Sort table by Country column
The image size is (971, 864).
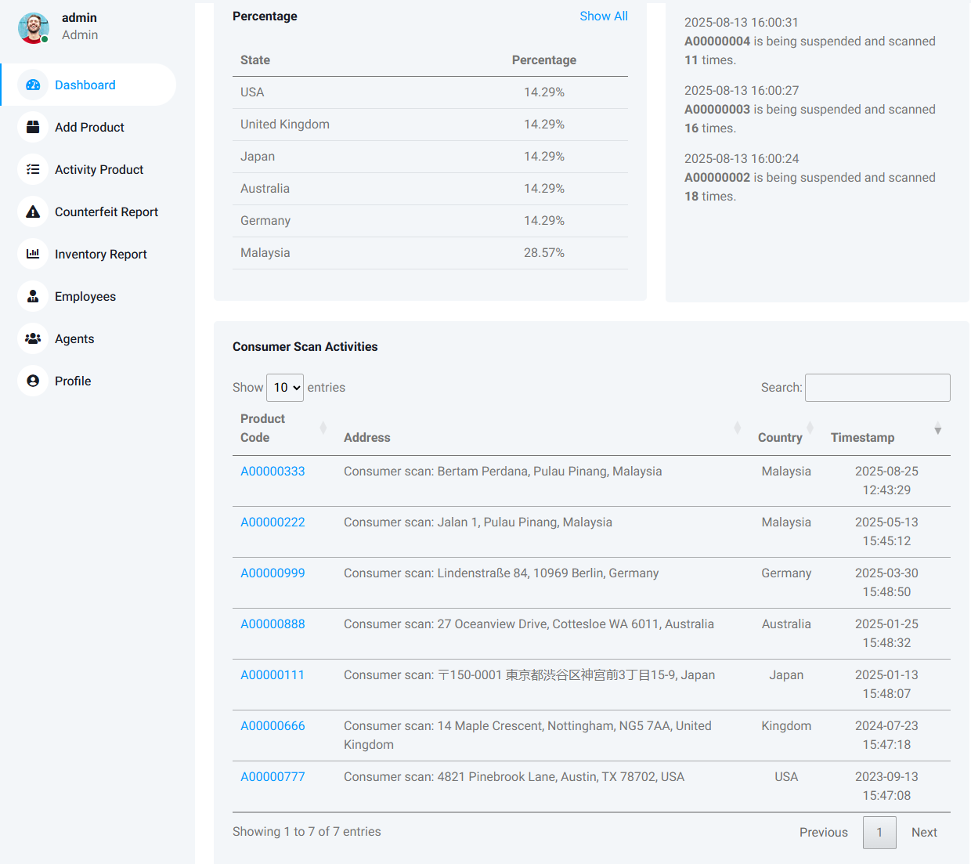tap(781, 437)
